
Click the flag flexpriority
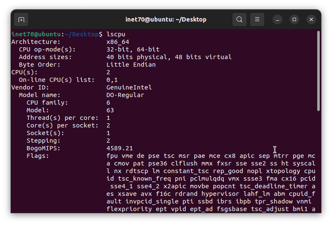click(x=129, y=209)
